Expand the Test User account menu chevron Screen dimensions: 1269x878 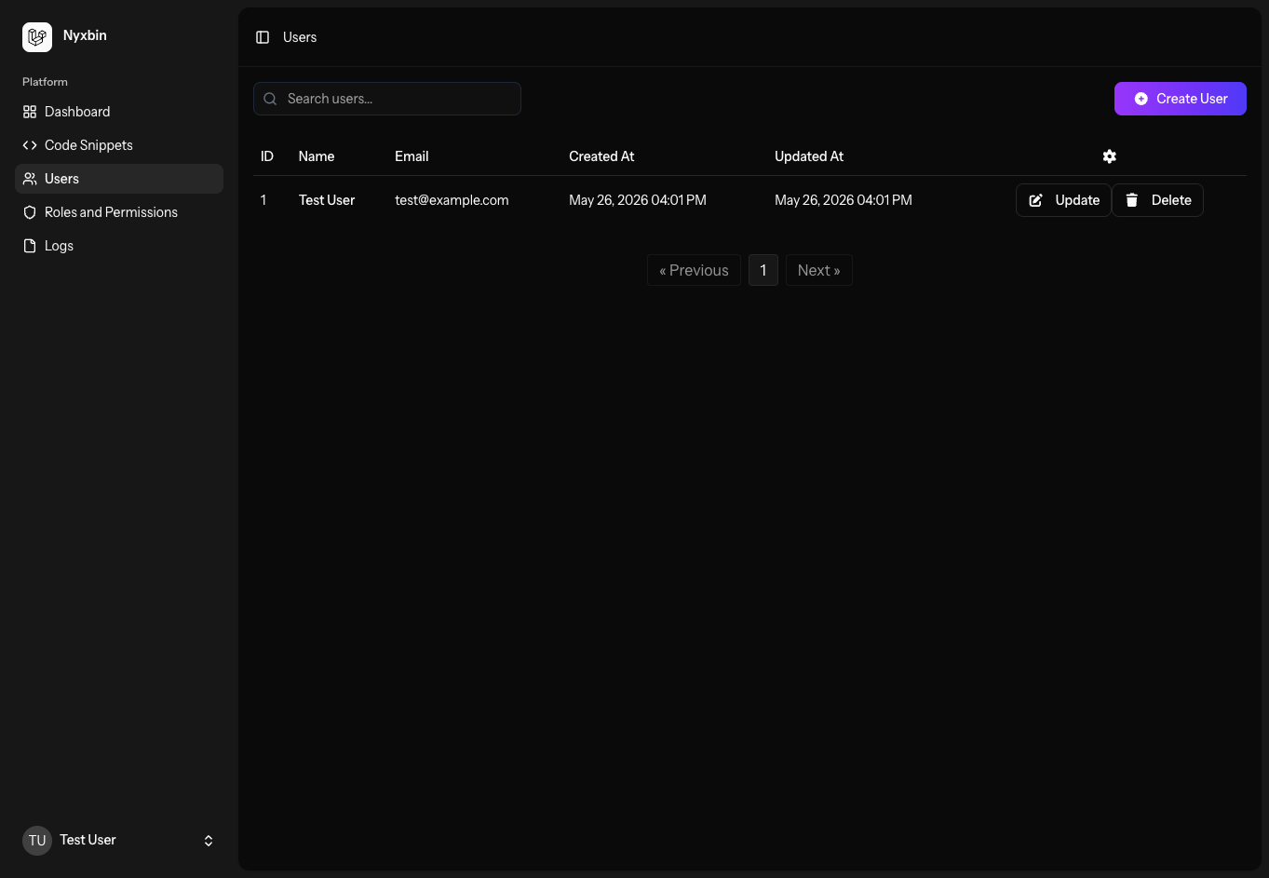point(209,840)
